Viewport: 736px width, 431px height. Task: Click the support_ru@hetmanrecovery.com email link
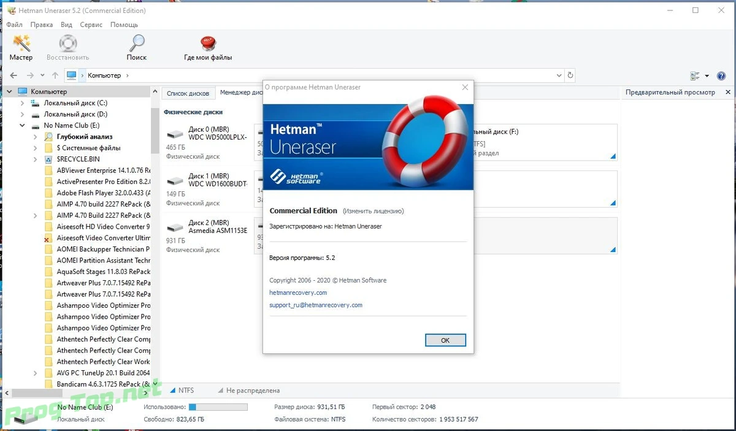[x=316, y=305]
